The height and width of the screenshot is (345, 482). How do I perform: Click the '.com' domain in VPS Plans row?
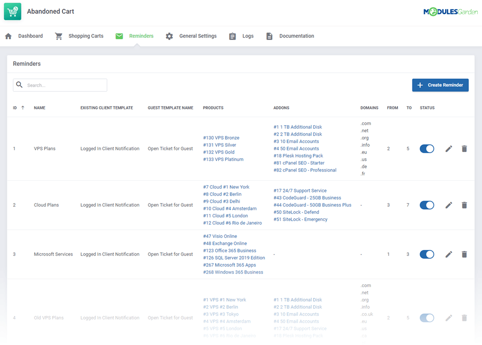[366, 124]
